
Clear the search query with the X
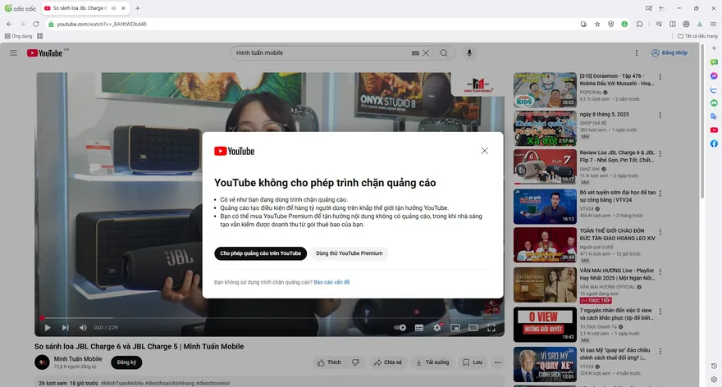pyautogui.click(x=426, y=53)
